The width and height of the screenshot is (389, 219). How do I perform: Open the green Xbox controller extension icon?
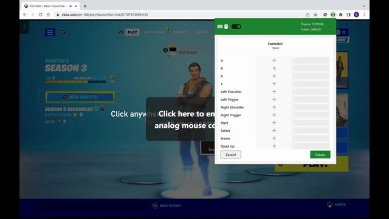tap(333, 15)
